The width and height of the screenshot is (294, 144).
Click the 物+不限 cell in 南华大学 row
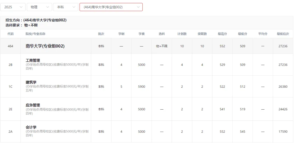(162, 46)
